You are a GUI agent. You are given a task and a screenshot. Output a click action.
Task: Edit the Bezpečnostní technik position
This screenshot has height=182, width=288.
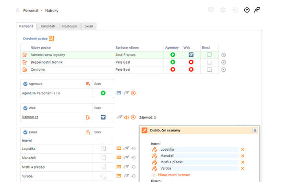pos(24,62)
